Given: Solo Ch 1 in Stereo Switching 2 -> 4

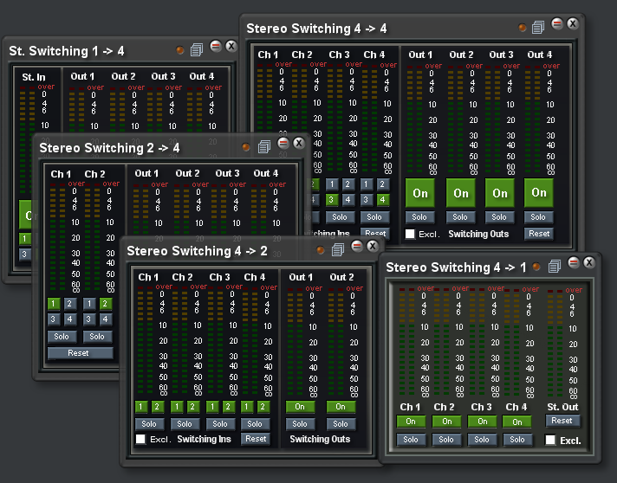Looking at the screenshot, I should [61, 337].
